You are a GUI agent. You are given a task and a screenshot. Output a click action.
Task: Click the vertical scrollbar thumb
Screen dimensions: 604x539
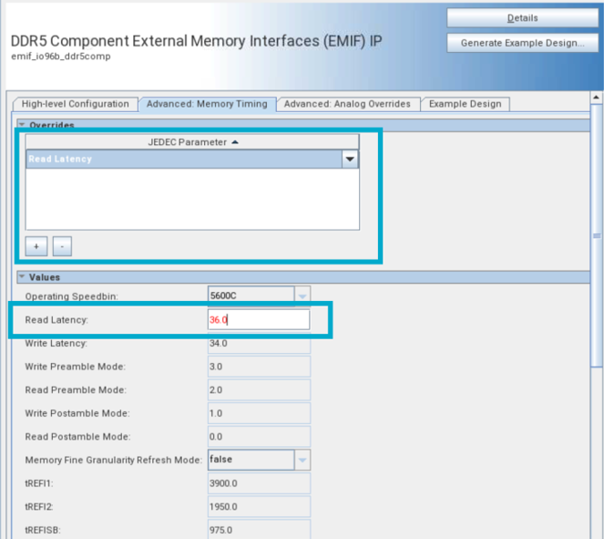[x=597, y=235]
